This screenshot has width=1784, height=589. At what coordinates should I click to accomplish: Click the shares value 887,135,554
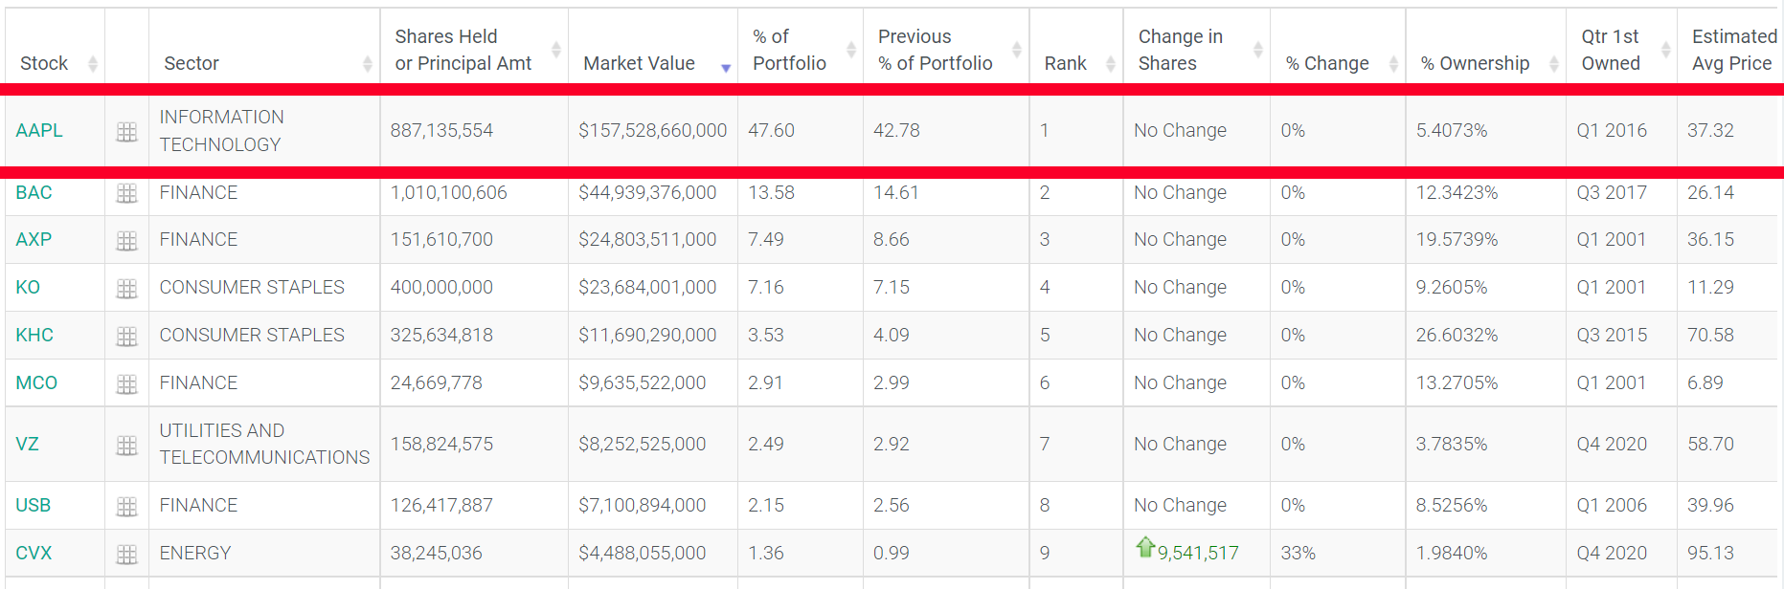pyautogui.click(x=441, y=130)
